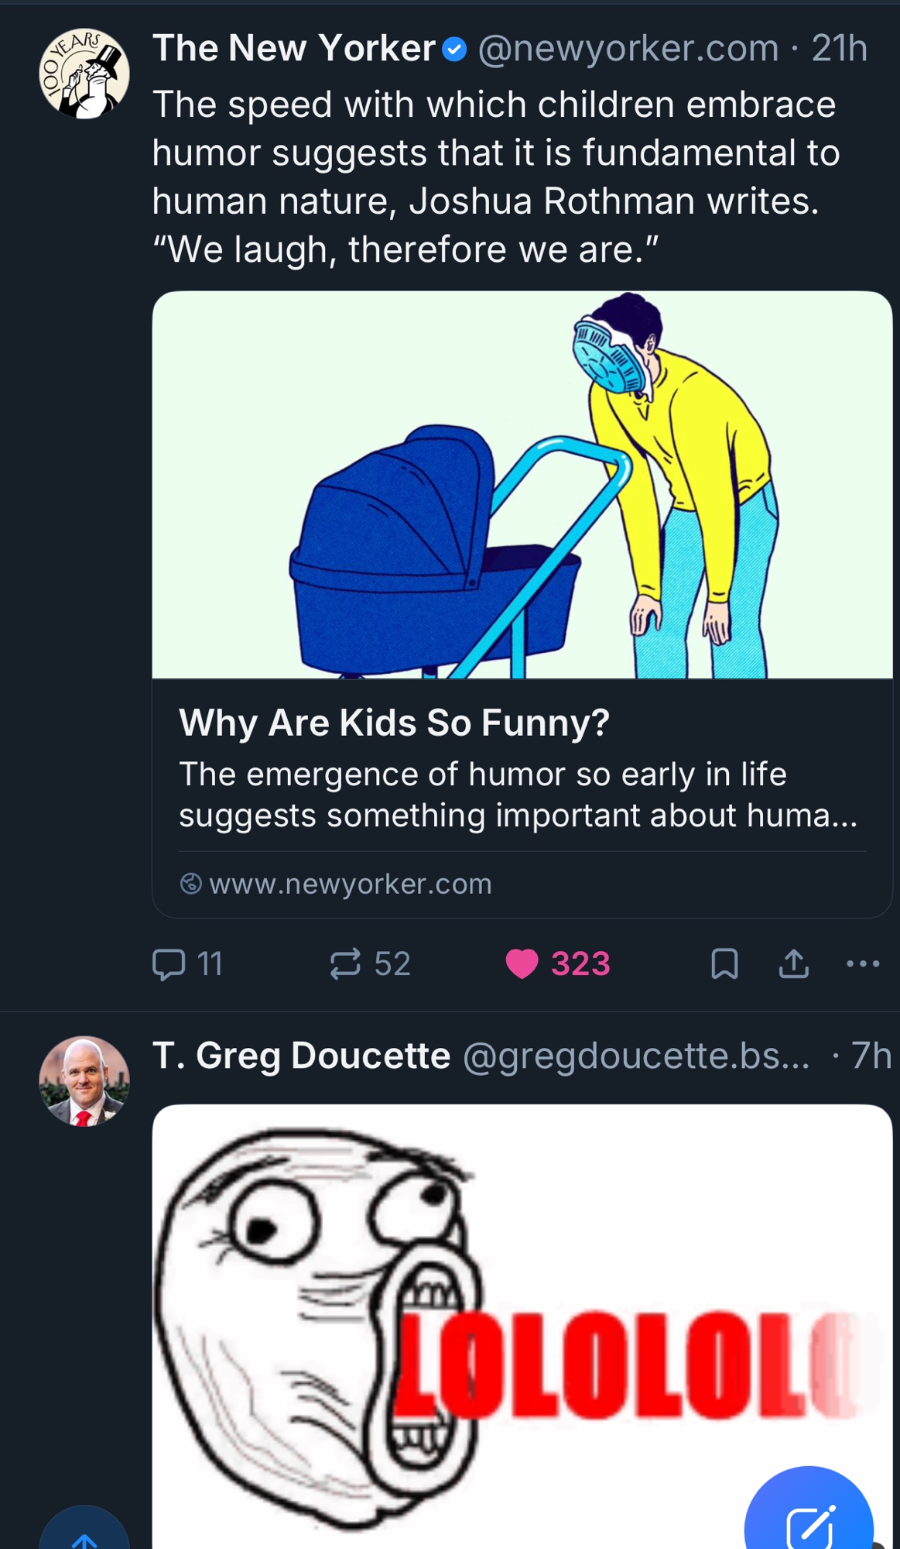Open the @gregdoucette handle
Screen dimensions: 900x1549
(x=636, y=1056)
